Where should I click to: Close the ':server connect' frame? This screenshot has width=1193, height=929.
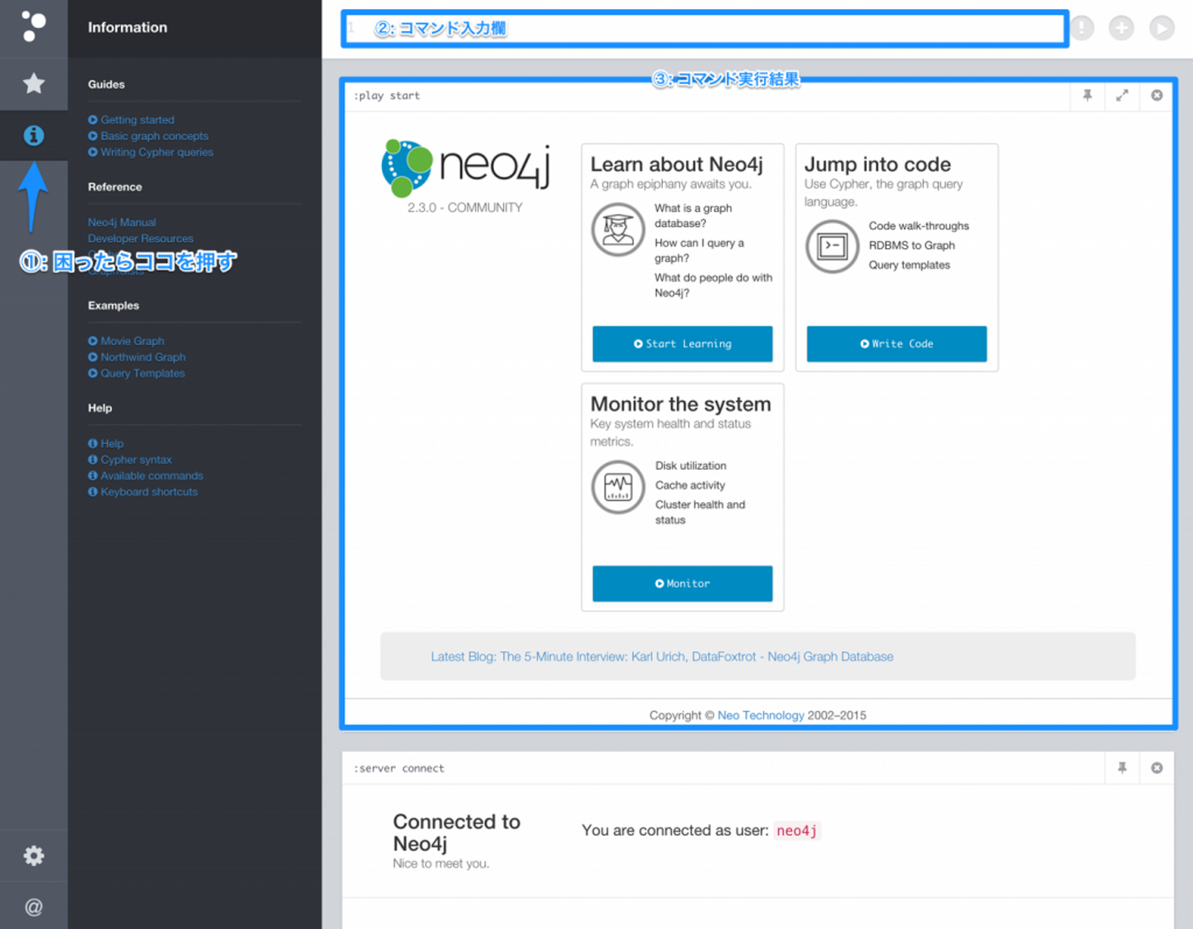(x=1157, y=768)
